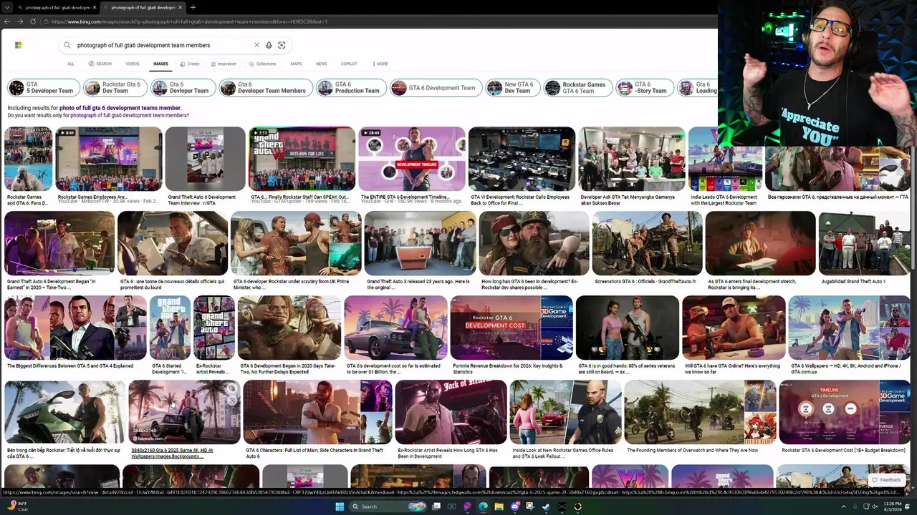Image resolution: width=917 pixels, height=515 pixels.
Task: Open the Create image tool
Action: click(190, 64)
